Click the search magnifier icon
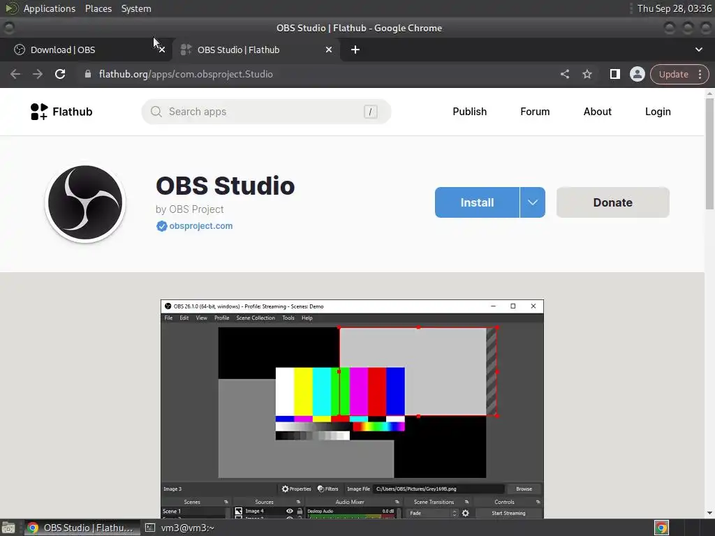Image resolution: width=715 pixels, height=536 pixels. 156,112
